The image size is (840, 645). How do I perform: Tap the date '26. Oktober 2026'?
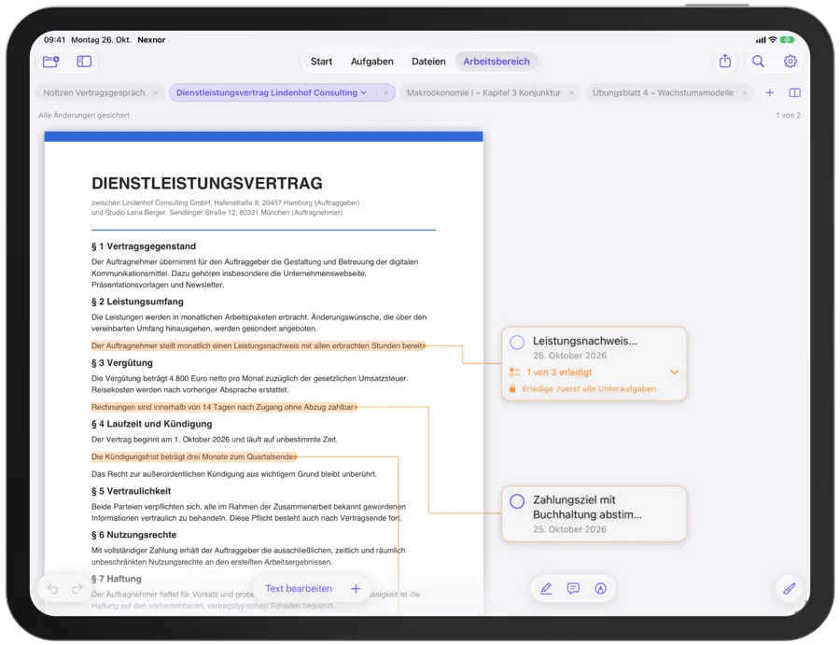coord(570,356)
